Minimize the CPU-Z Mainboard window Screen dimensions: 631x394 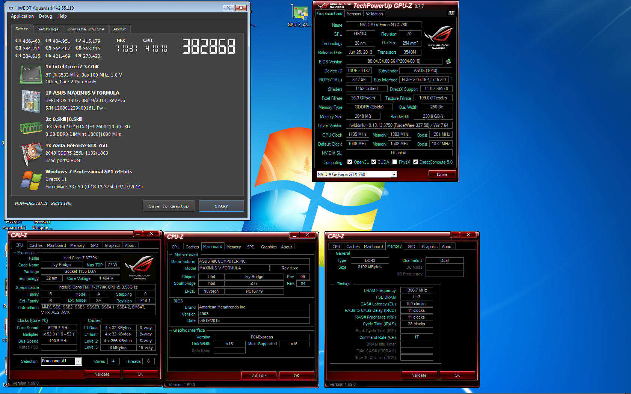pos(294,235)
